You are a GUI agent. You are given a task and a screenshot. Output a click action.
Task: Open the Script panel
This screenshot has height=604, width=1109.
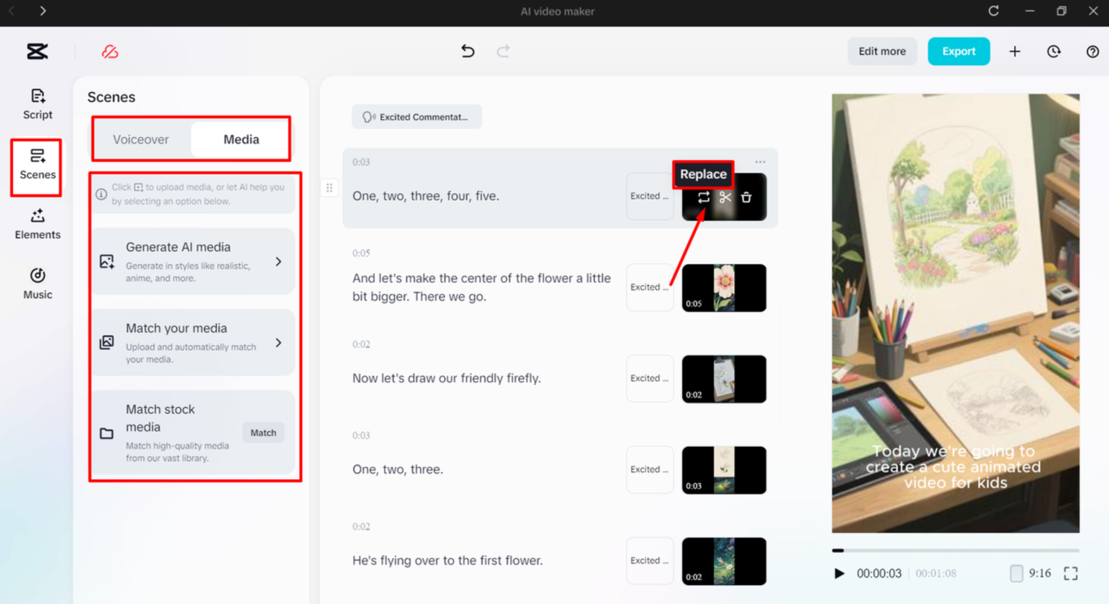tap(37, 104)
